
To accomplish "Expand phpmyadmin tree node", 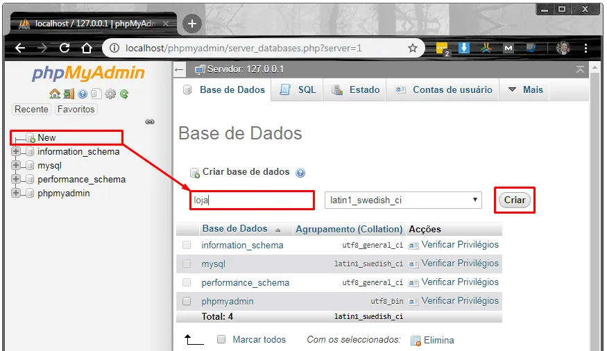I will [x=16, y=193].
